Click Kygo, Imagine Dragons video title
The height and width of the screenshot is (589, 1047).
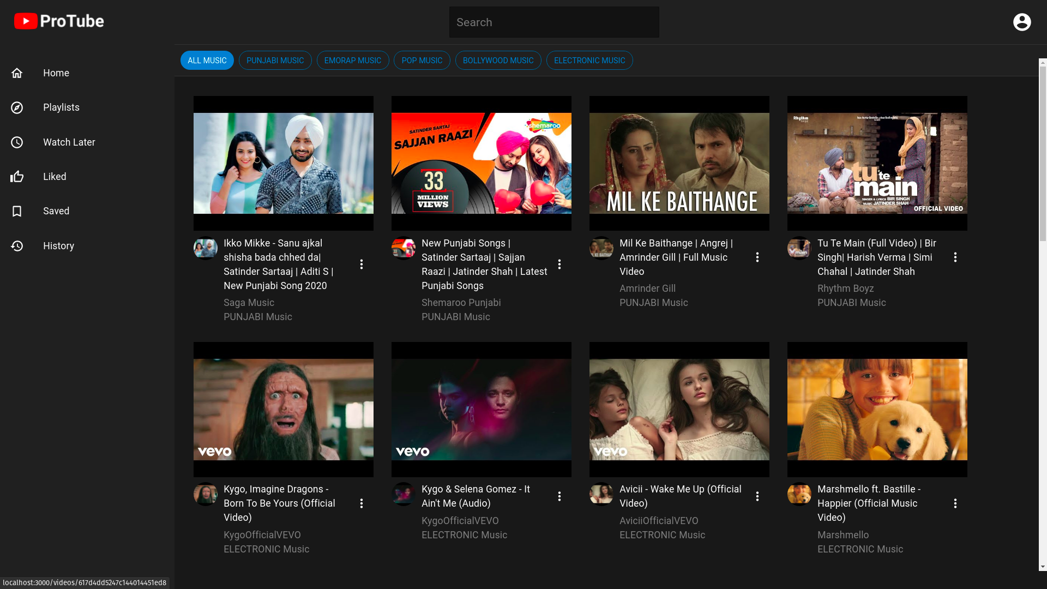[279, 503]
